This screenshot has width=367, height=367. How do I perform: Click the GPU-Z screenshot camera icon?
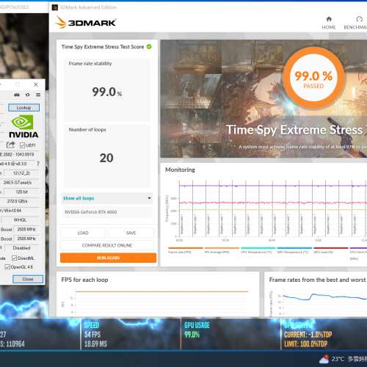[x=17, y=95]
